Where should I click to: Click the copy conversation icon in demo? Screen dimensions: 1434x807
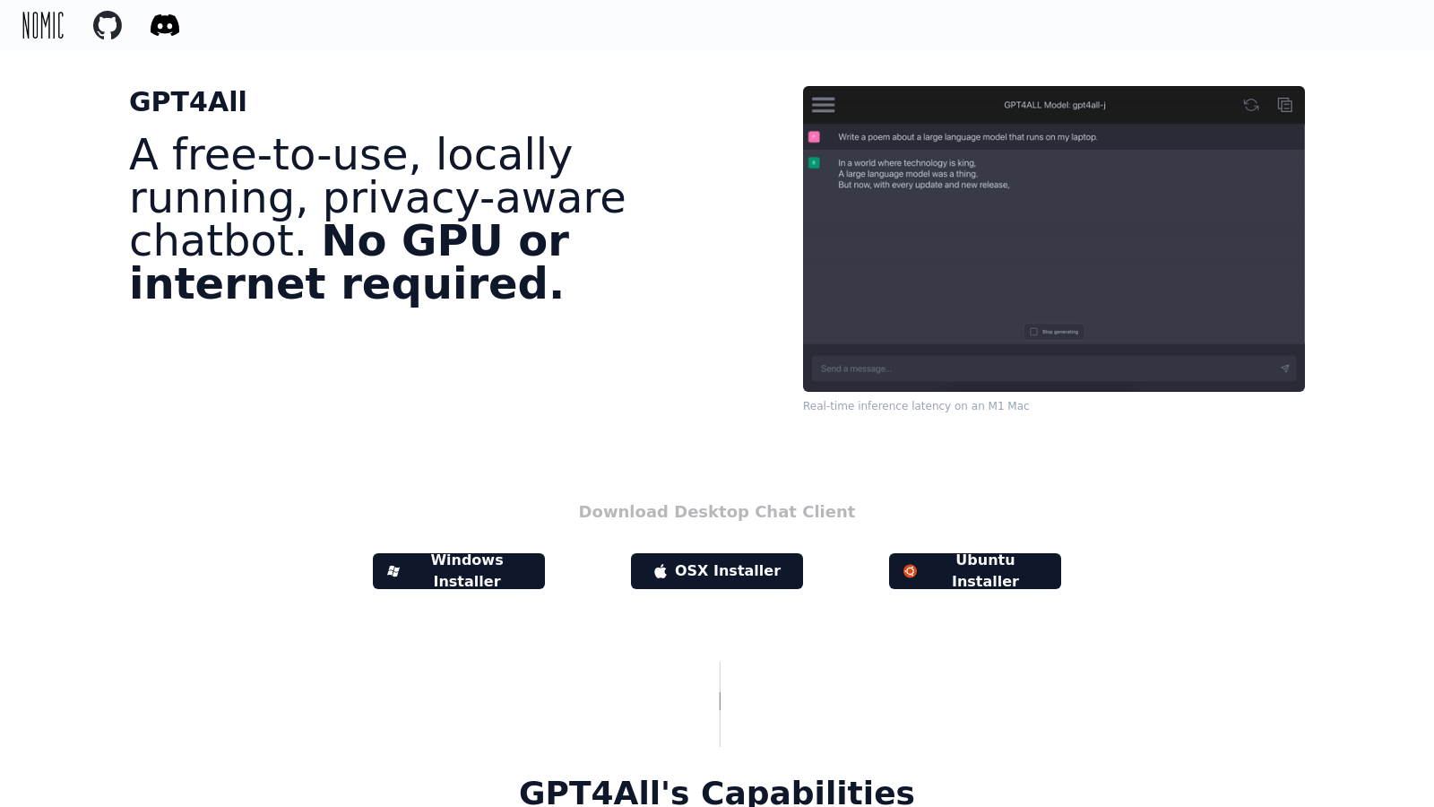[1284, 105]
